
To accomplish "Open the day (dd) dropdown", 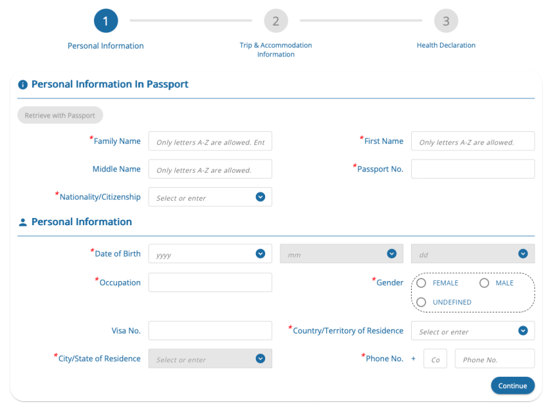I will [x=473, y=254].
